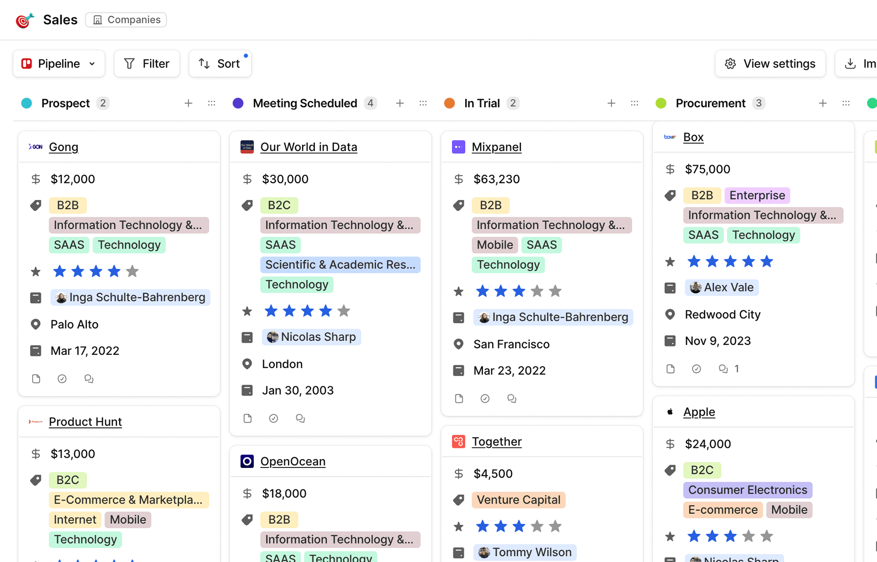Click Nicolas Sharp on Our World in Data
This screenshot has height=562, width=877.
312,337
